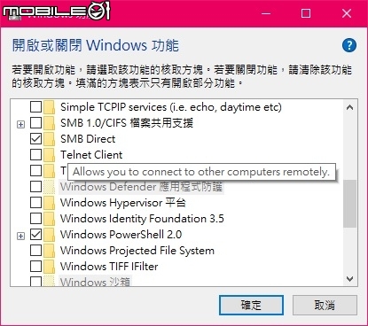Viewport: 368px width, 326px height.
Task: Click the folder icon next to Windows PowerShell 2.0
Action: pos(49,235)
